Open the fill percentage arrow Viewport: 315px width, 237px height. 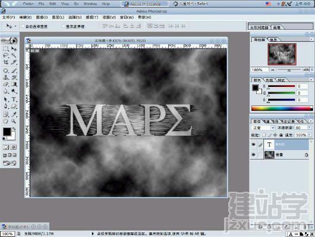pos(310,135)
